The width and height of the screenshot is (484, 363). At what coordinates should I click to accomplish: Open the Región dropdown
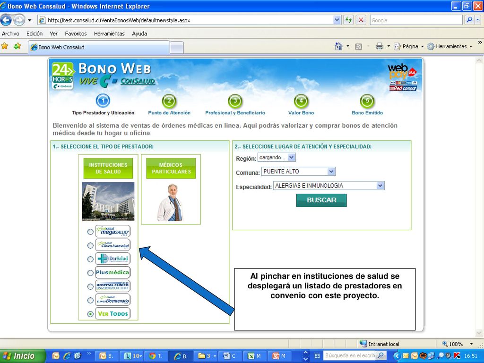click(x=277, y=157)
